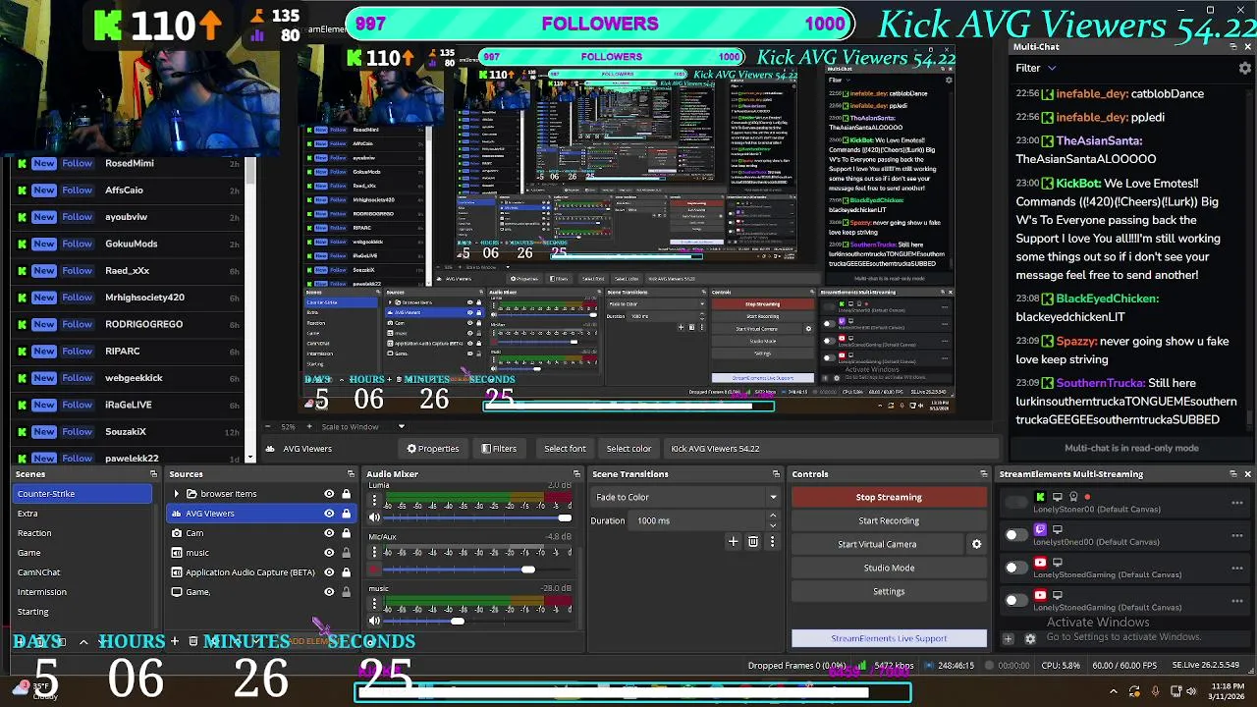Pop out the StreamElements Multi-Streaming panel
This screenshot has width=1257, height=707.
tap(1233, 474)
